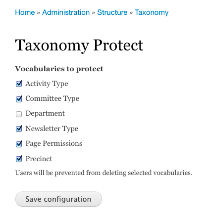The width and height of the screenshot is (207, 218).
Task: Click the Save configuration button
Action: coord(58,199)
